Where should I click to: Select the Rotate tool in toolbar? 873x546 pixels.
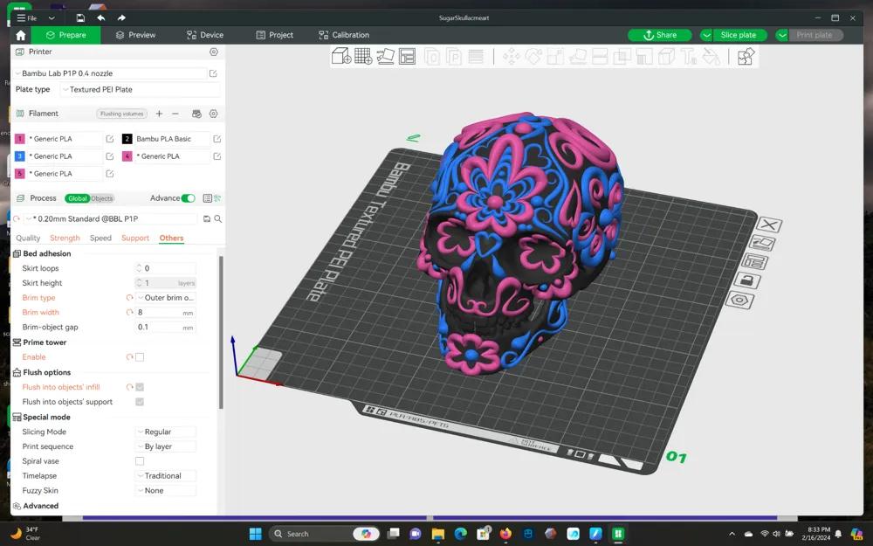(x=533, y=56)
